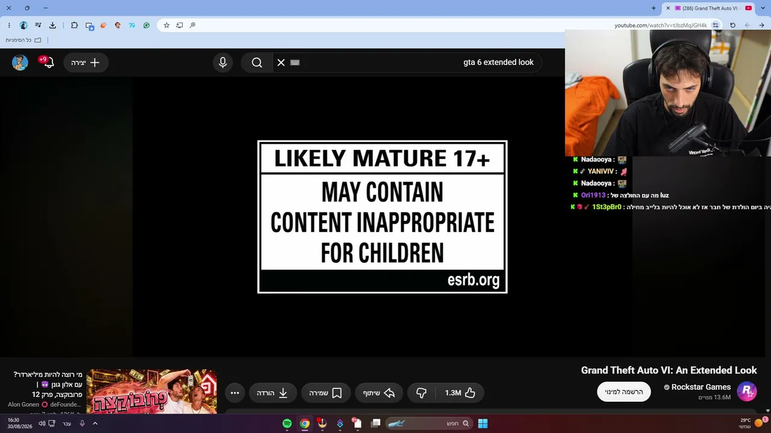
Task: Click the YouTube search magnifier button
Action: (x=257, y=63)
